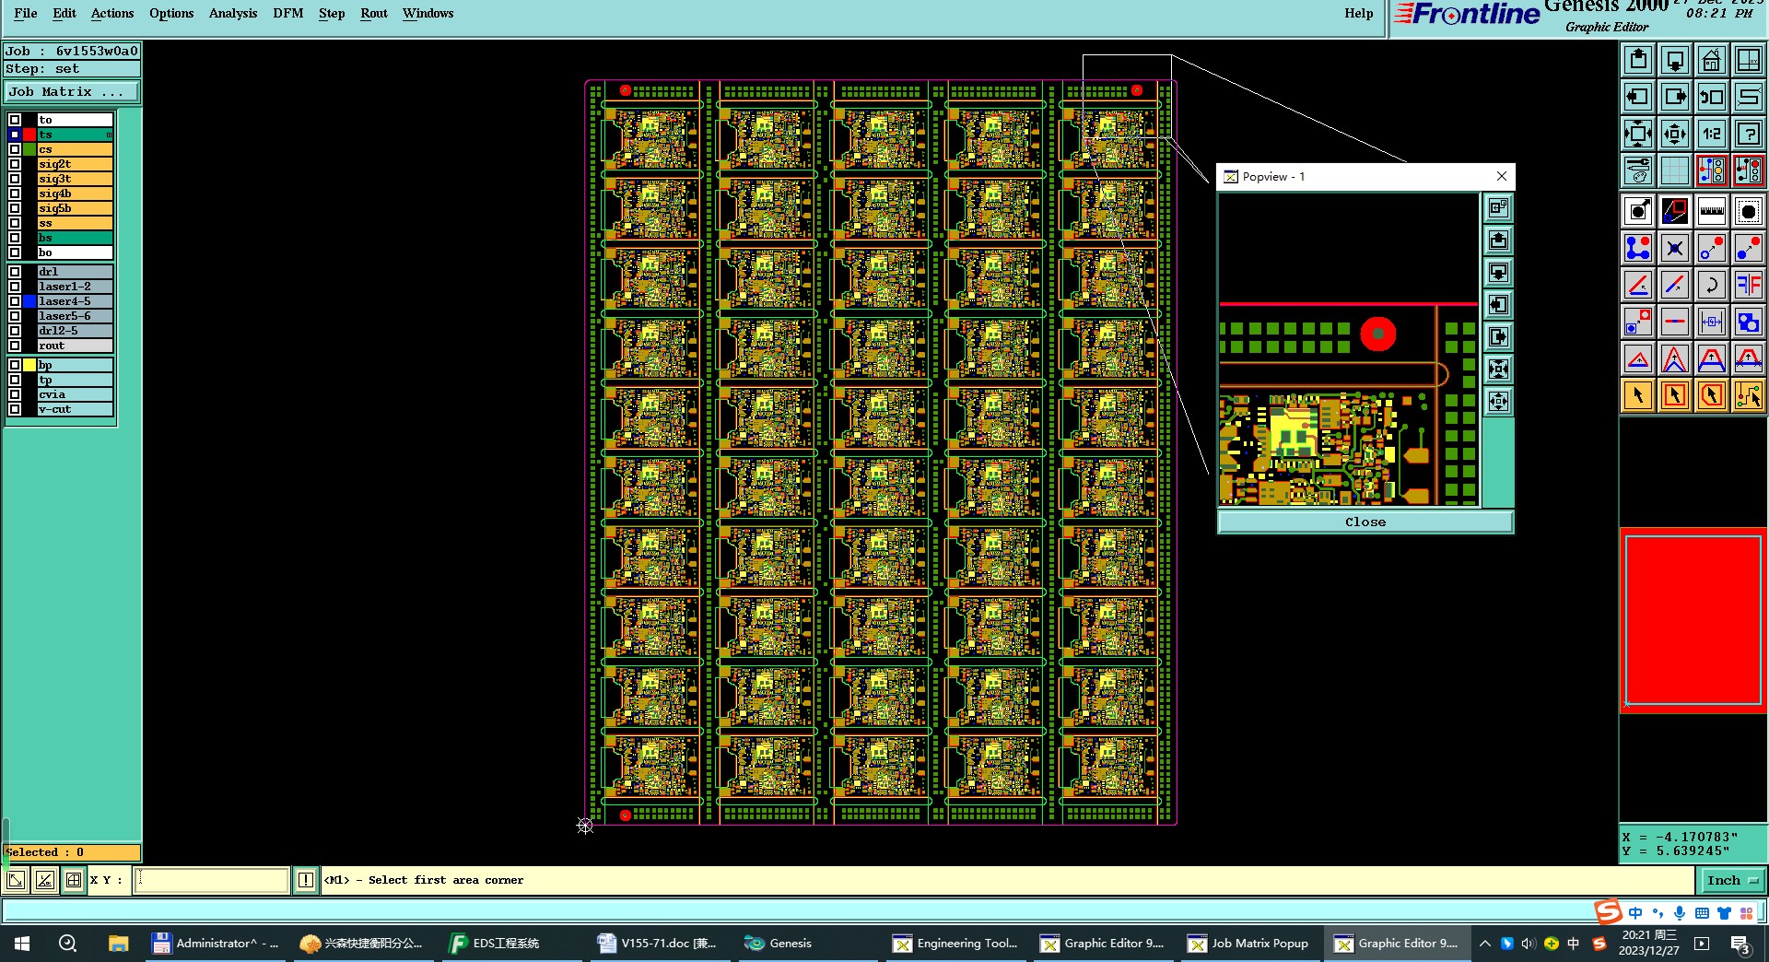Screen dimensions: 1769x962
Task: Toggle the checkbox for layer sig2t
Action: pyautogui.click(x=15, y=164)
